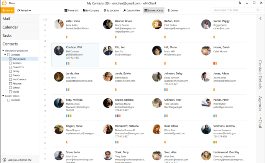Viewport: 265px width, 163px height.
Task: Select the Business Cards view
Action: [154, 10]
